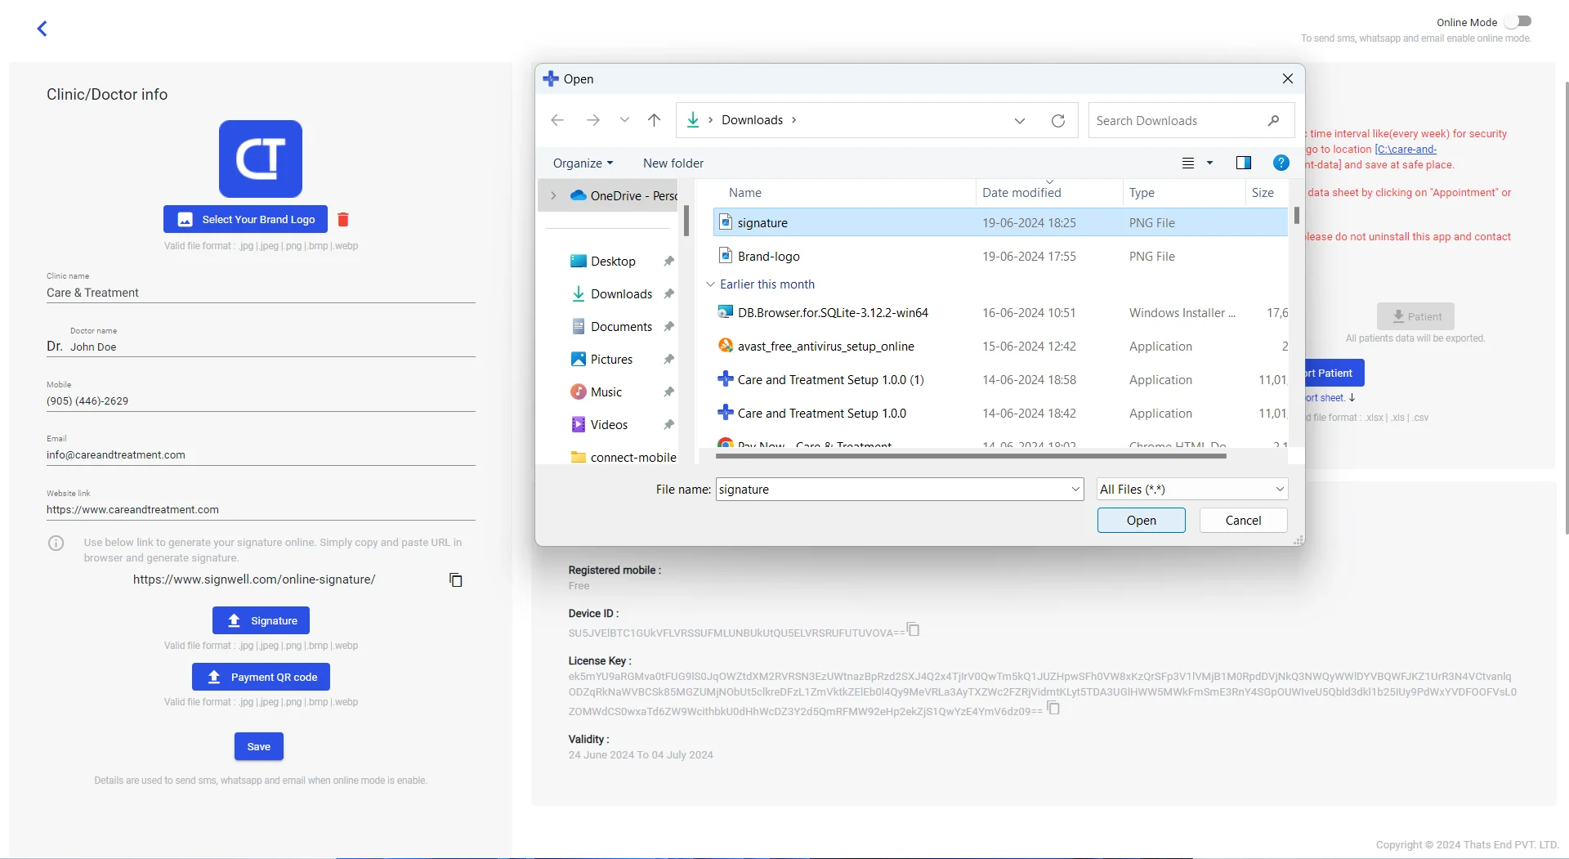This screenshot has width=1569, height=859.
Task: Select the Brand-logo PNG file
Action: (1000, 257)
